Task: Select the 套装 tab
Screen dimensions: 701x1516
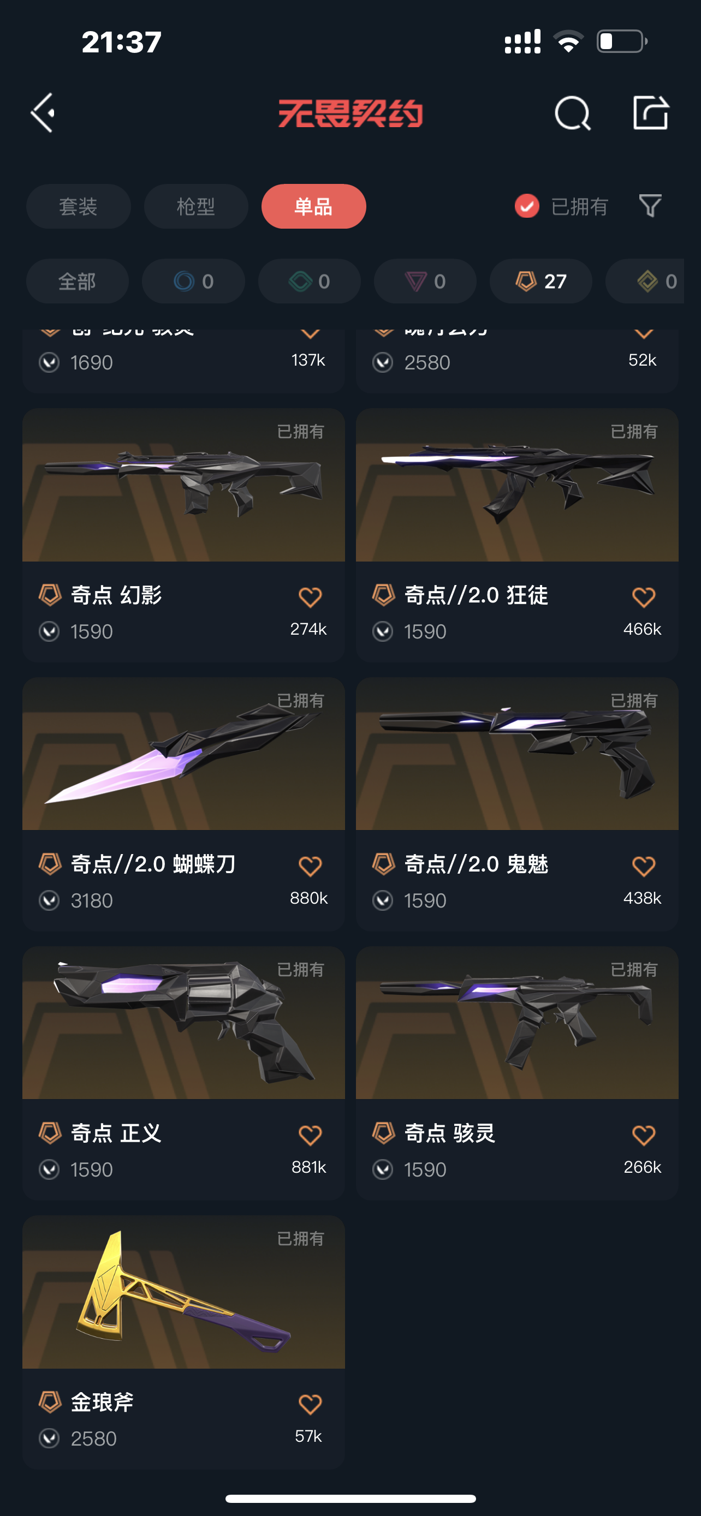Action: point(78,207)
